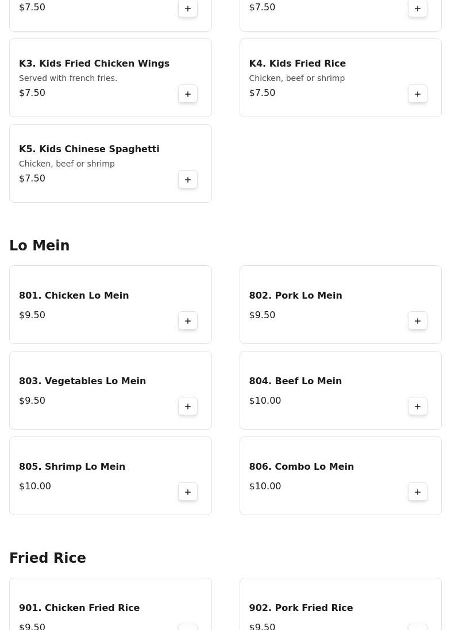
Task: Add K5 Kids Chinese Spaghetti plus button
Action: coord(188,179)
